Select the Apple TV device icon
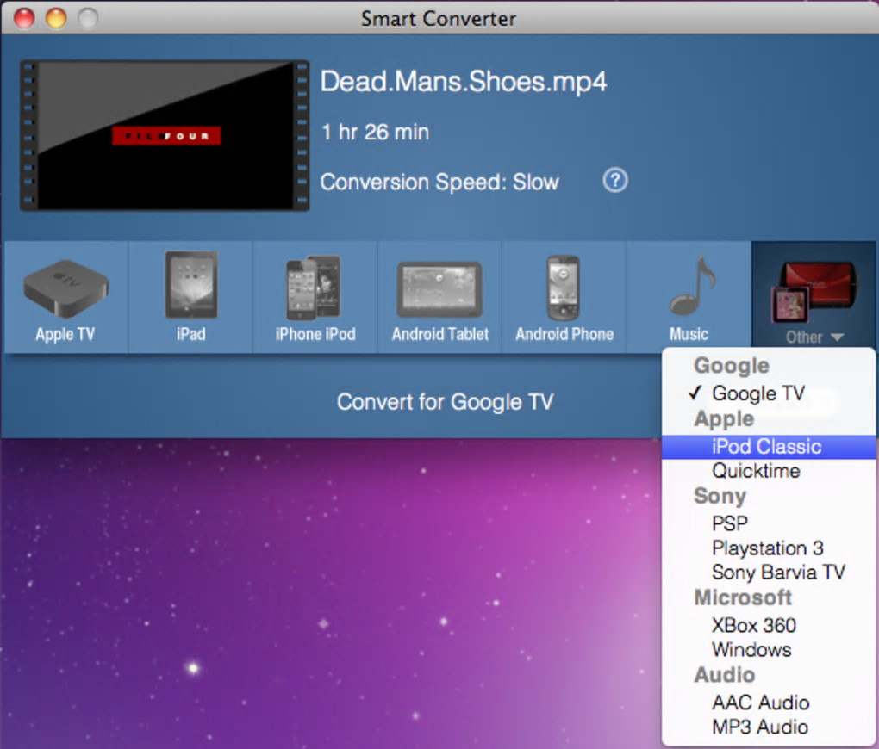879x749 pixels. (x=65, y=298)
